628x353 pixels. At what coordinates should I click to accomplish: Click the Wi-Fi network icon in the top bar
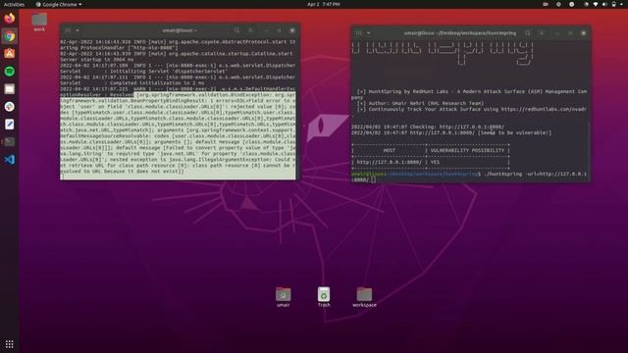(x=596, y=4)
